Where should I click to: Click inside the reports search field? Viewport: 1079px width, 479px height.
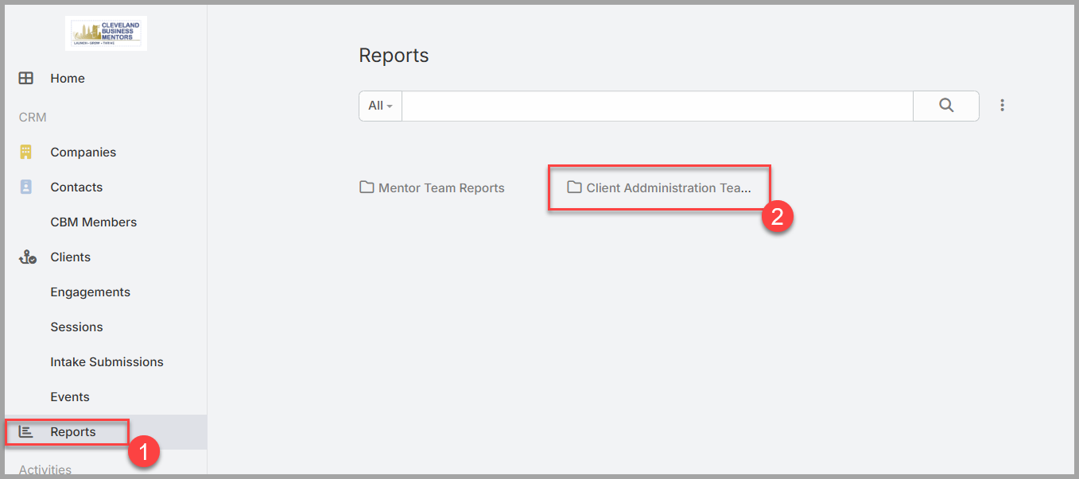(x=658, y=106)
